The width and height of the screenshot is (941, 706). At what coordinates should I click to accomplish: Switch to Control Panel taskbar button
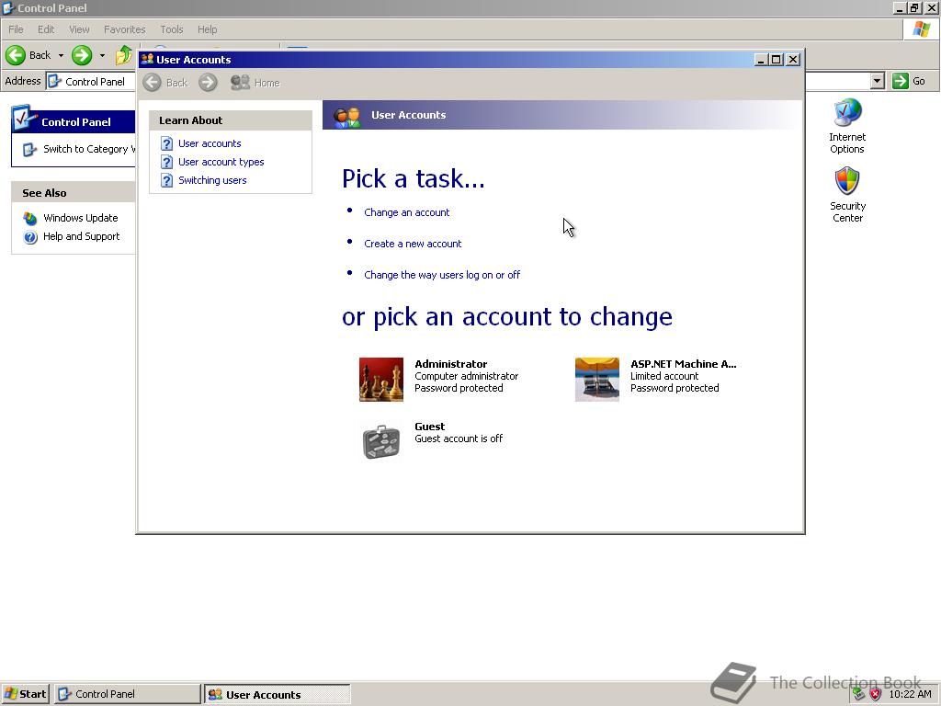tap(127, 694)
